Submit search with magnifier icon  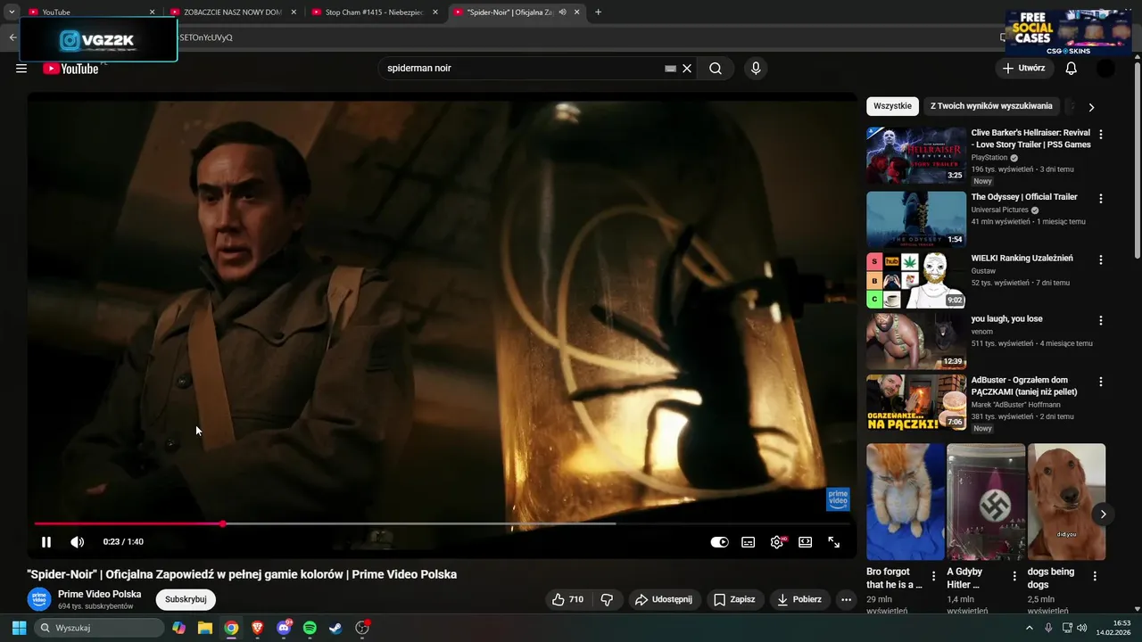click(x=716, y=69)
